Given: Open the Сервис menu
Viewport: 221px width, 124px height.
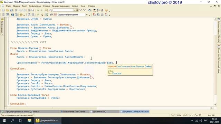Looking at the screenshot, I should 75,6.
